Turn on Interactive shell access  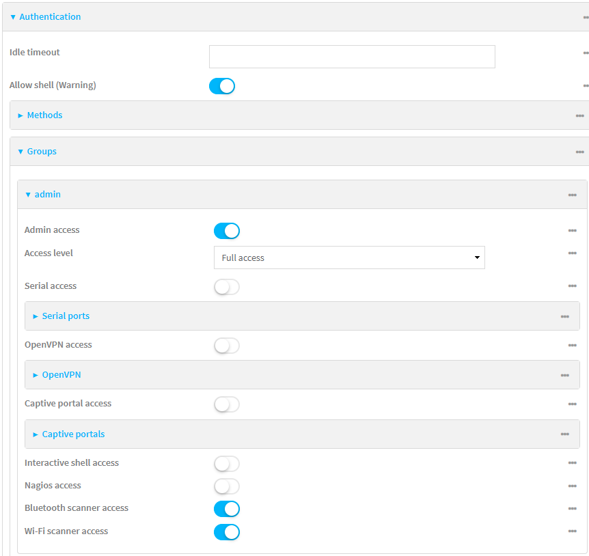click(226, 464)
